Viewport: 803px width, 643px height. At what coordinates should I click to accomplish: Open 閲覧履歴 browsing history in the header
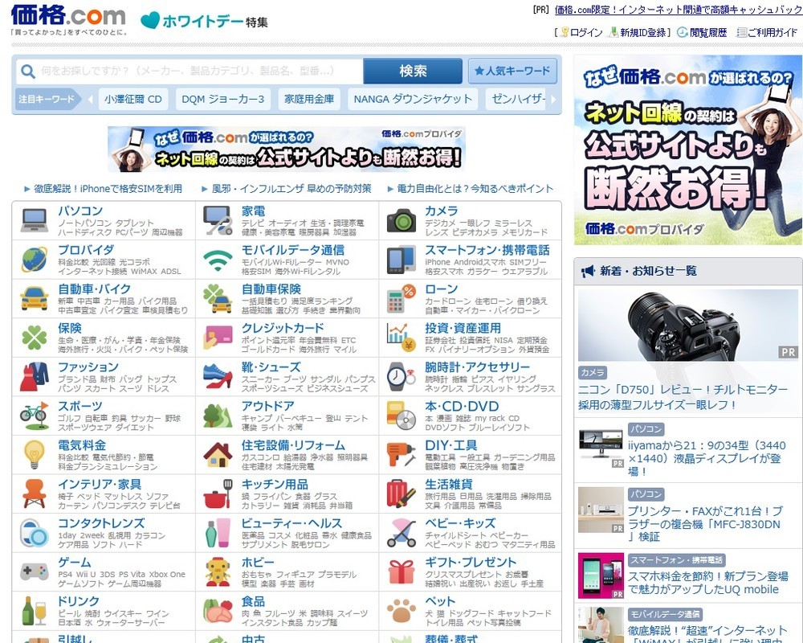(702, 32)
